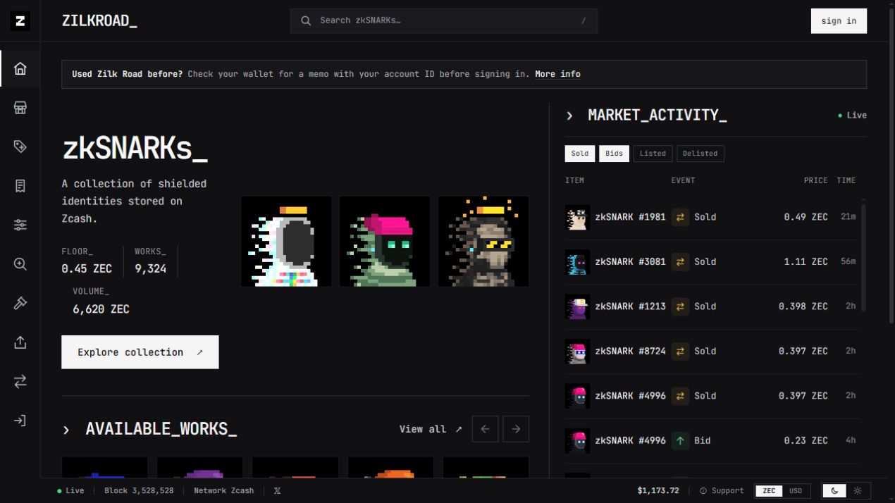
Task: Switch currency to ZEC
Action: 769,491
